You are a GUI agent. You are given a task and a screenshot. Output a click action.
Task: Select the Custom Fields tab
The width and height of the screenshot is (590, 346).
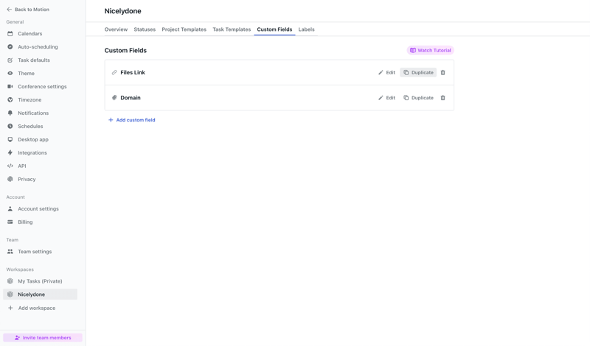(x=274, y=29)
